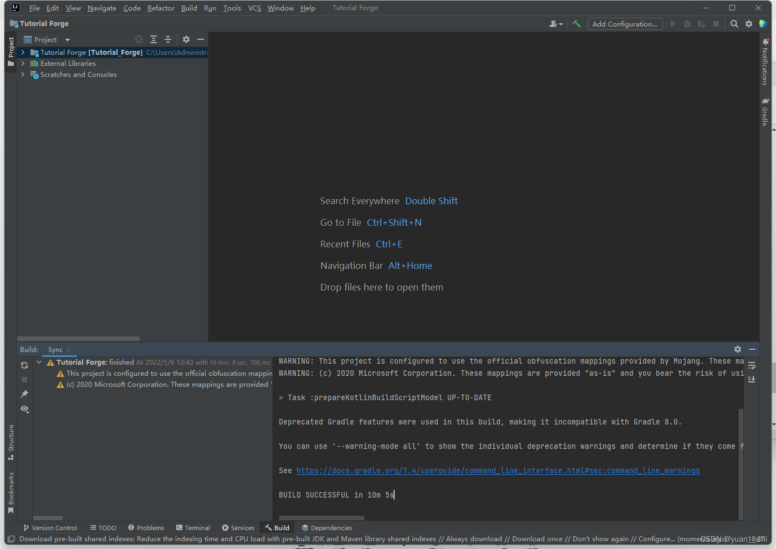Open the Notifications sidebar panel
Image resolution: width=776 pixels, height=549 pixels.
point(765,62)
